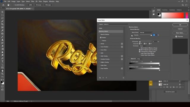The image size is (190, 107).
Task: Select the Healing Brush tool
Action: [2, 34]
